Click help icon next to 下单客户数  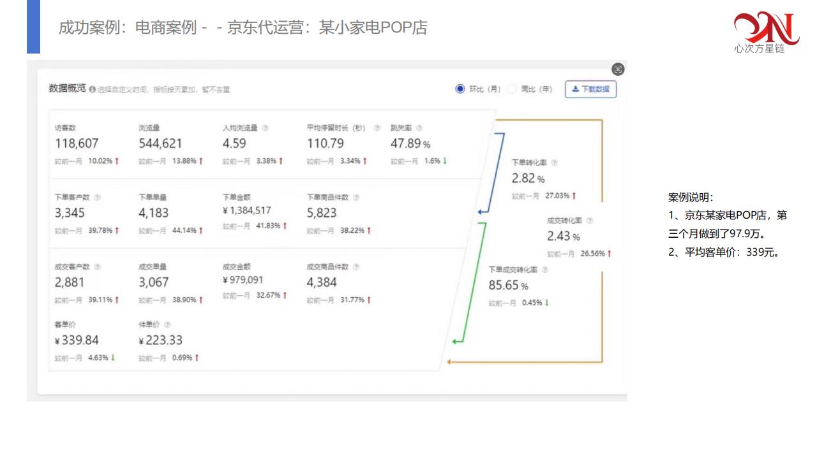[98, 198]
